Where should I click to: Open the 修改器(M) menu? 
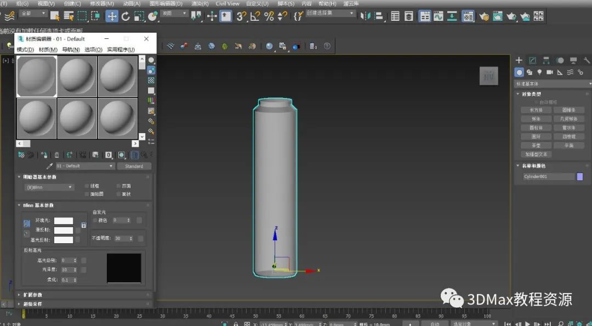[102, 3]
